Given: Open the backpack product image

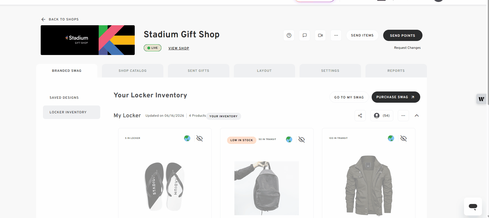Looking at the screenshot, I should pyautogui.click(x=267, y=188).
